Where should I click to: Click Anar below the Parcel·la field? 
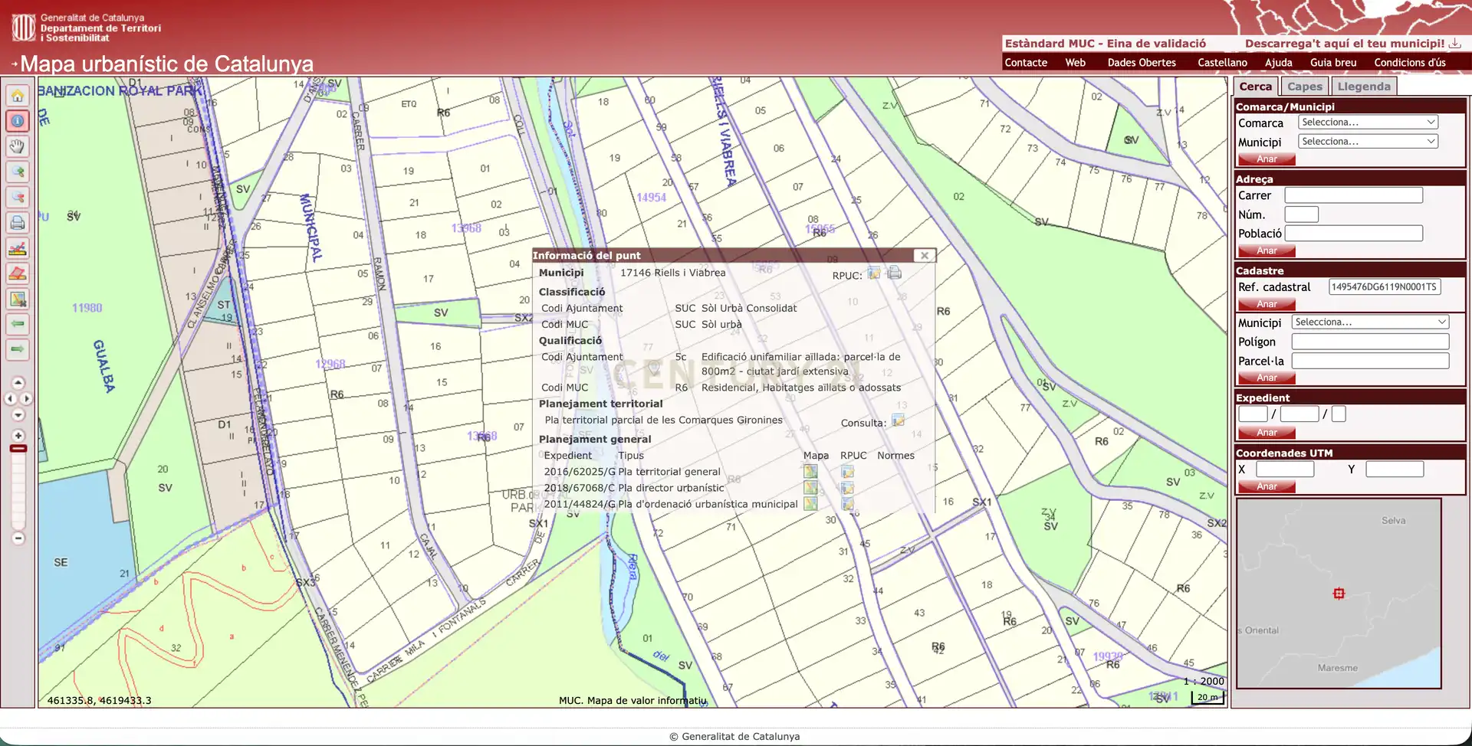click(1267, 378)
